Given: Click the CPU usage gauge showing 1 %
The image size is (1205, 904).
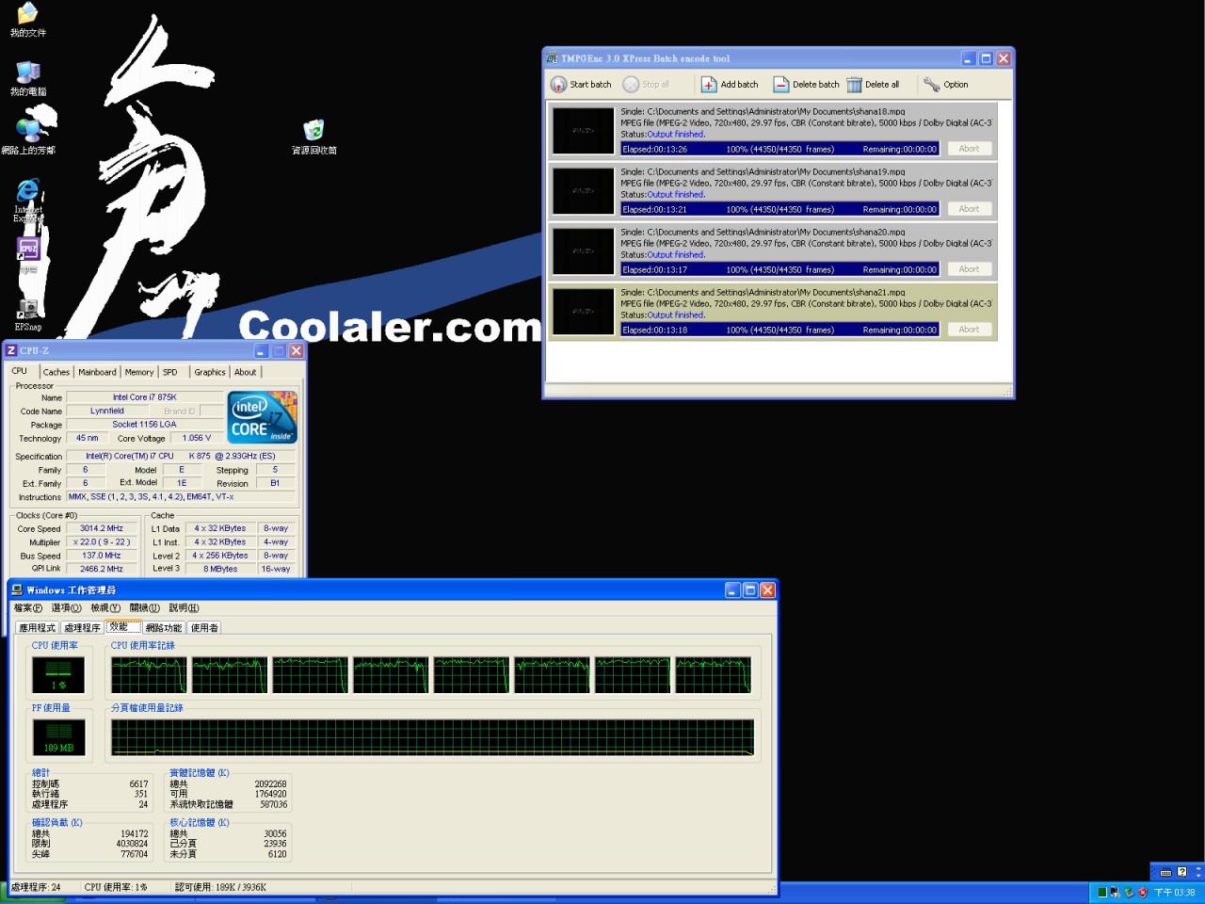Looking at the screenshot, I should coord(58,674).
